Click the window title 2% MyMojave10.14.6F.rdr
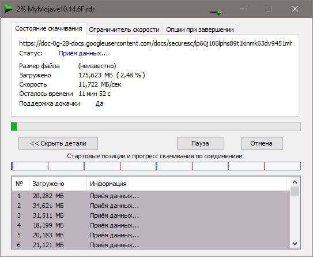 click(55, 9)
